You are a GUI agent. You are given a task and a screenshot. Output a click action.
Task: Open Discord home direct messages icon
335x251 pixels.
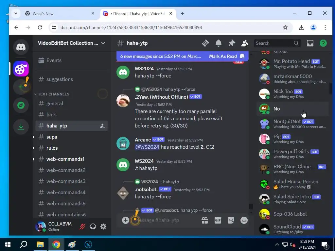point(21,47)
